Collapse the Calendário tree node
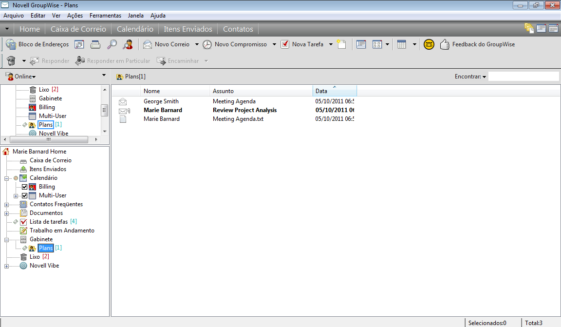 (6, 178)
